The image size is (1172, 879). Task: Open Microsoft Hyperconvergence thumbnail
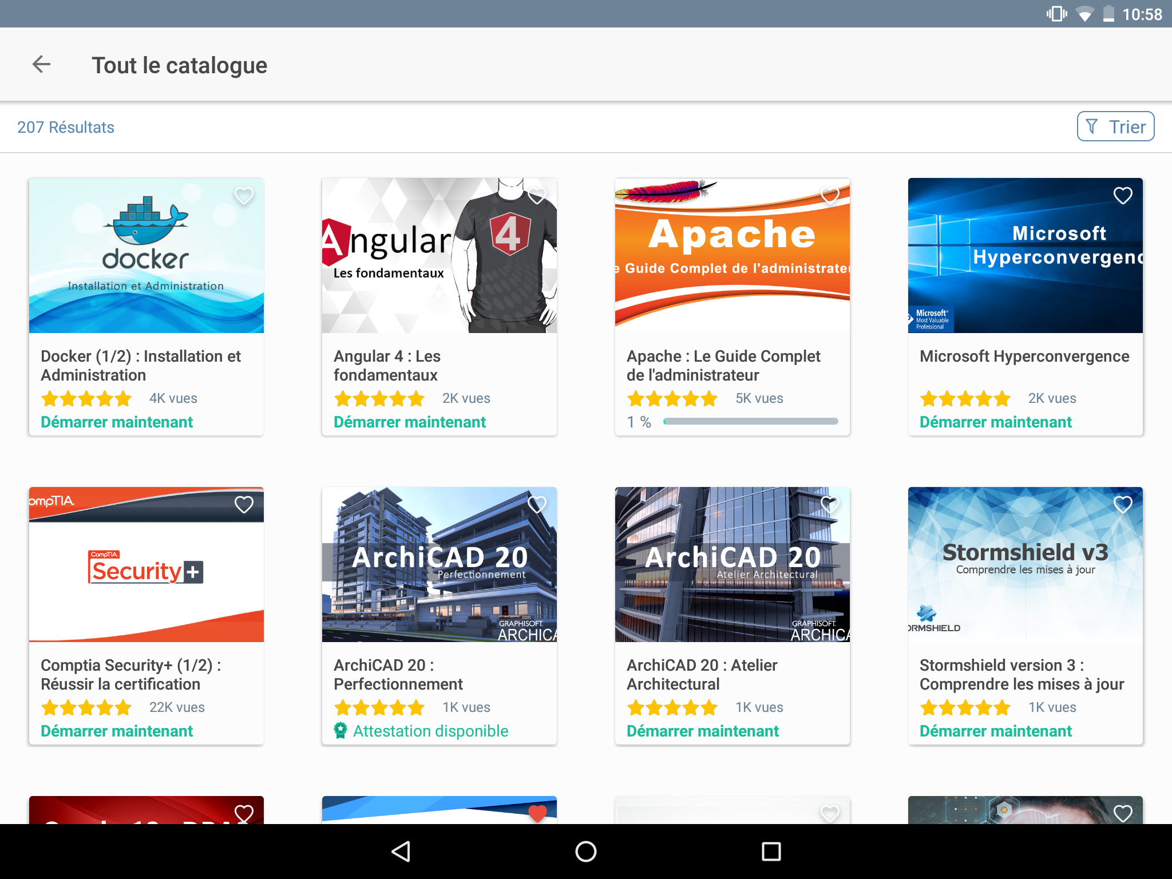click(1025, 256)
